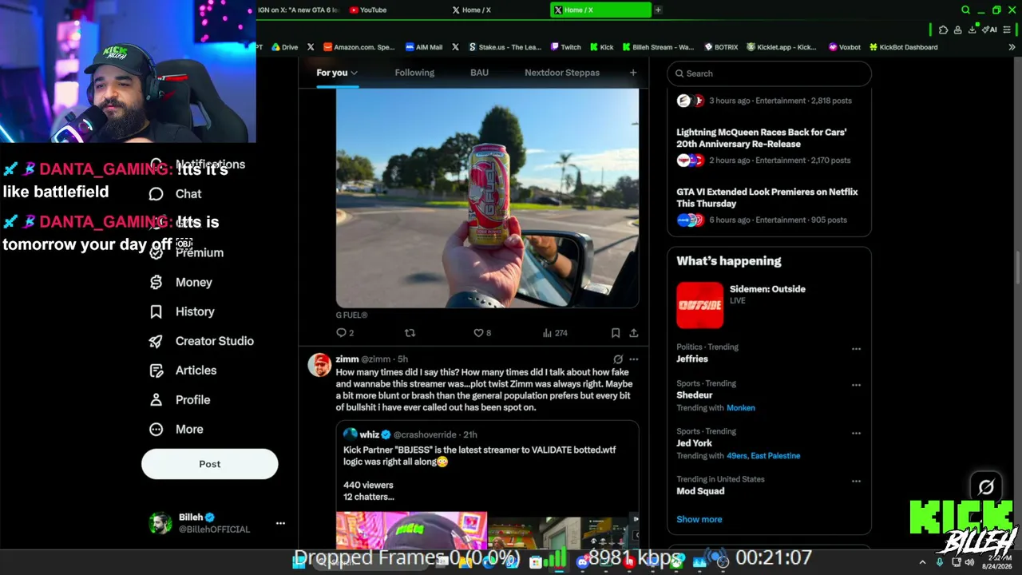Click Discord icon in the taskbar
The width and height of the screenshot is (1022, 575).
[582, 561]
